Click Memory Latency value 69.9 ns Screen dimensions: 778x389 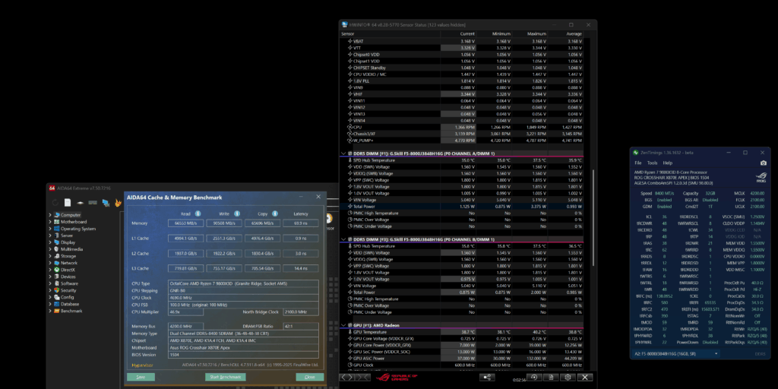pyautogui.click(x=301, y=223)
